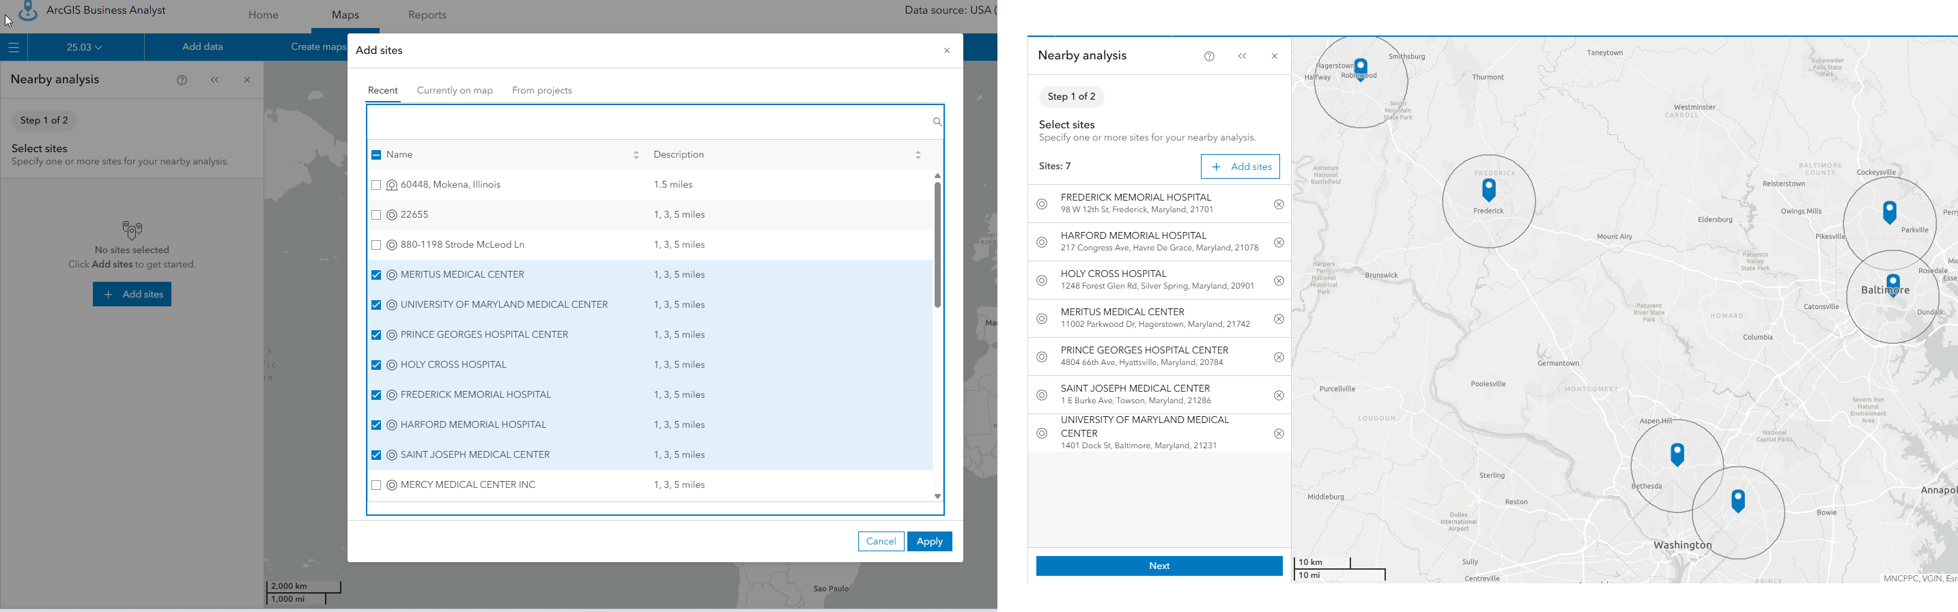This screenshot has height=612, width=1958.
Task: Close the right Nearby analysis panel
Action: click(1275, 56)
